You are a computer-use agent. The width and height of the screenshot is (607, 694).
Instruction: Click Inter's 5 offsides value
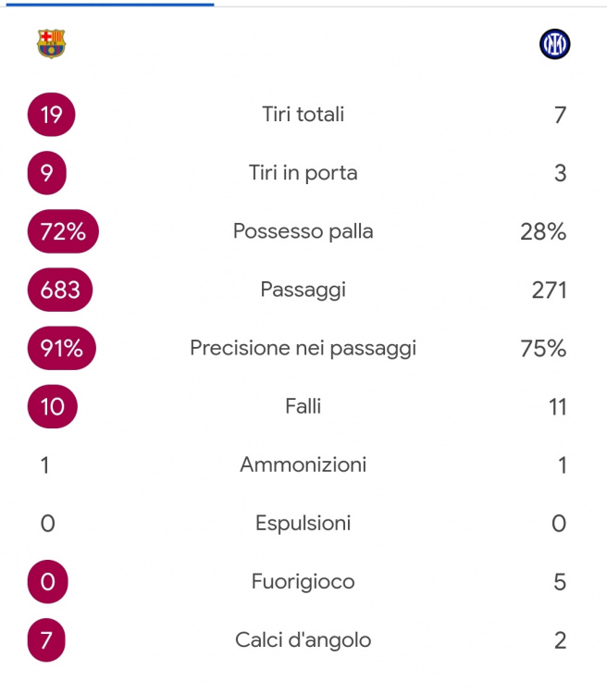click(x=560, y=582)
